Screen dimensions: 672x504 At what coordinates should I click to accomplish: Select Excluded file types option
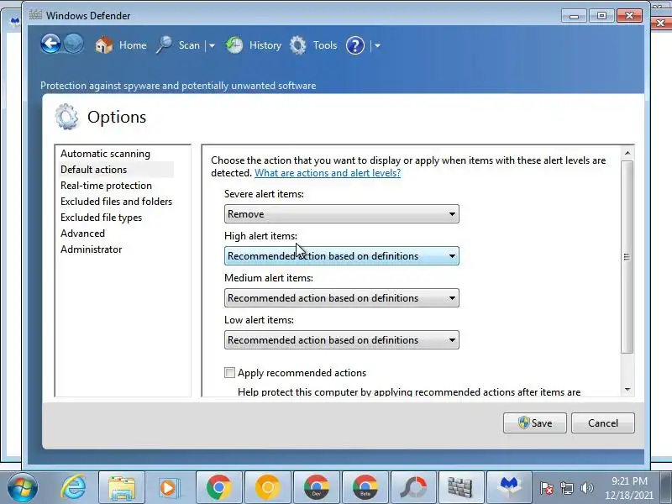pyautogui.click(x=101, y=218)
